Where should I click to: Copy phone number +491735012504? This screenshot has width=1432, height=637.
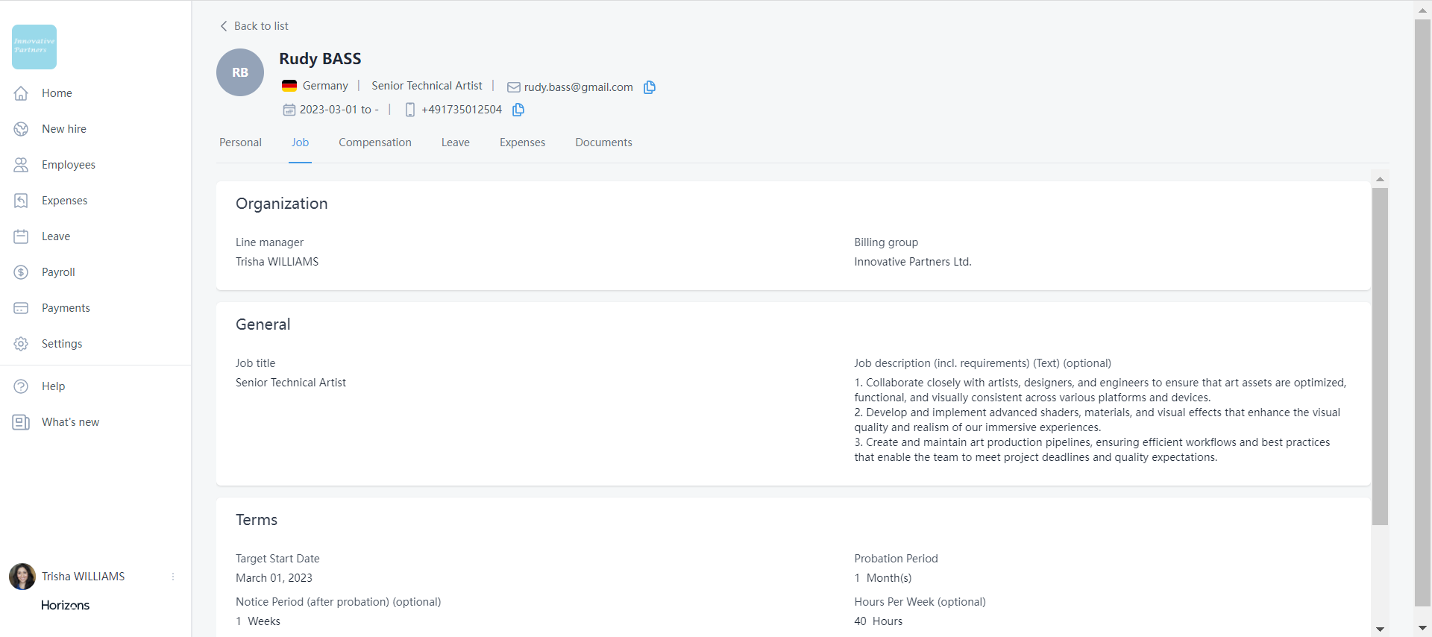click(x=518, y=110)
